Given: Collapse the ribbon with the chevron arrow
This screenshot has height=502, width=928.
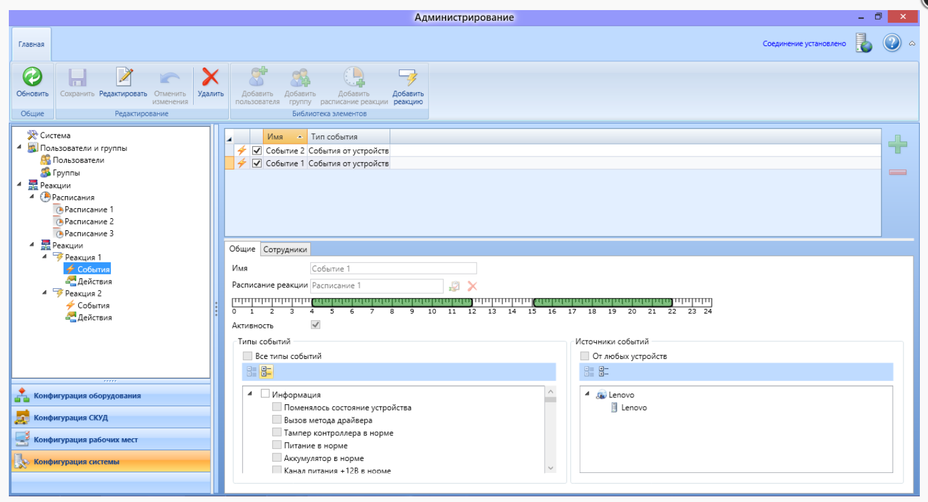Looking at the screenshot, I should pyautogui.click(x=912, y=44).
